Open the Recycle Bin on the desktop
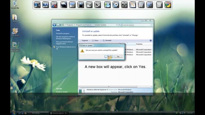The image size is (205, 115). pos(15,4)
